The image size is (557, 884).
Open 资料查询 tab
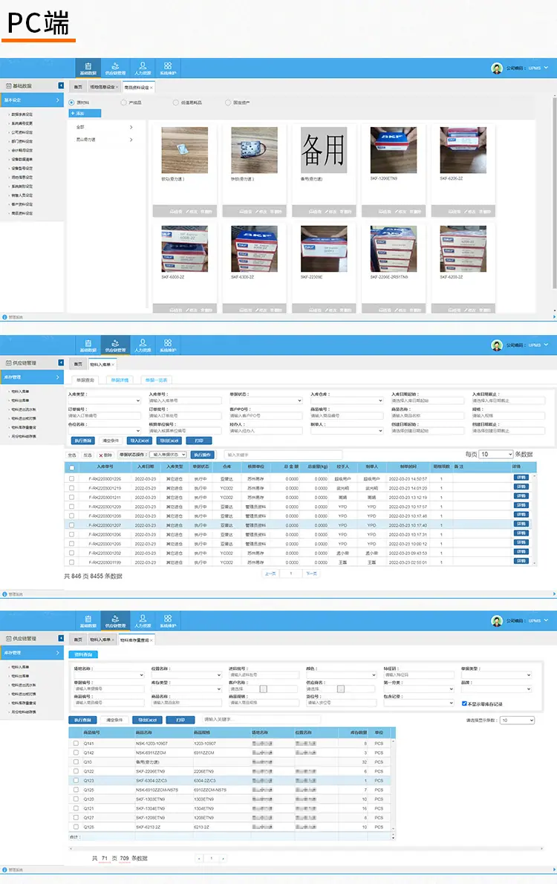pyautogui.click(x=83, y=654)
